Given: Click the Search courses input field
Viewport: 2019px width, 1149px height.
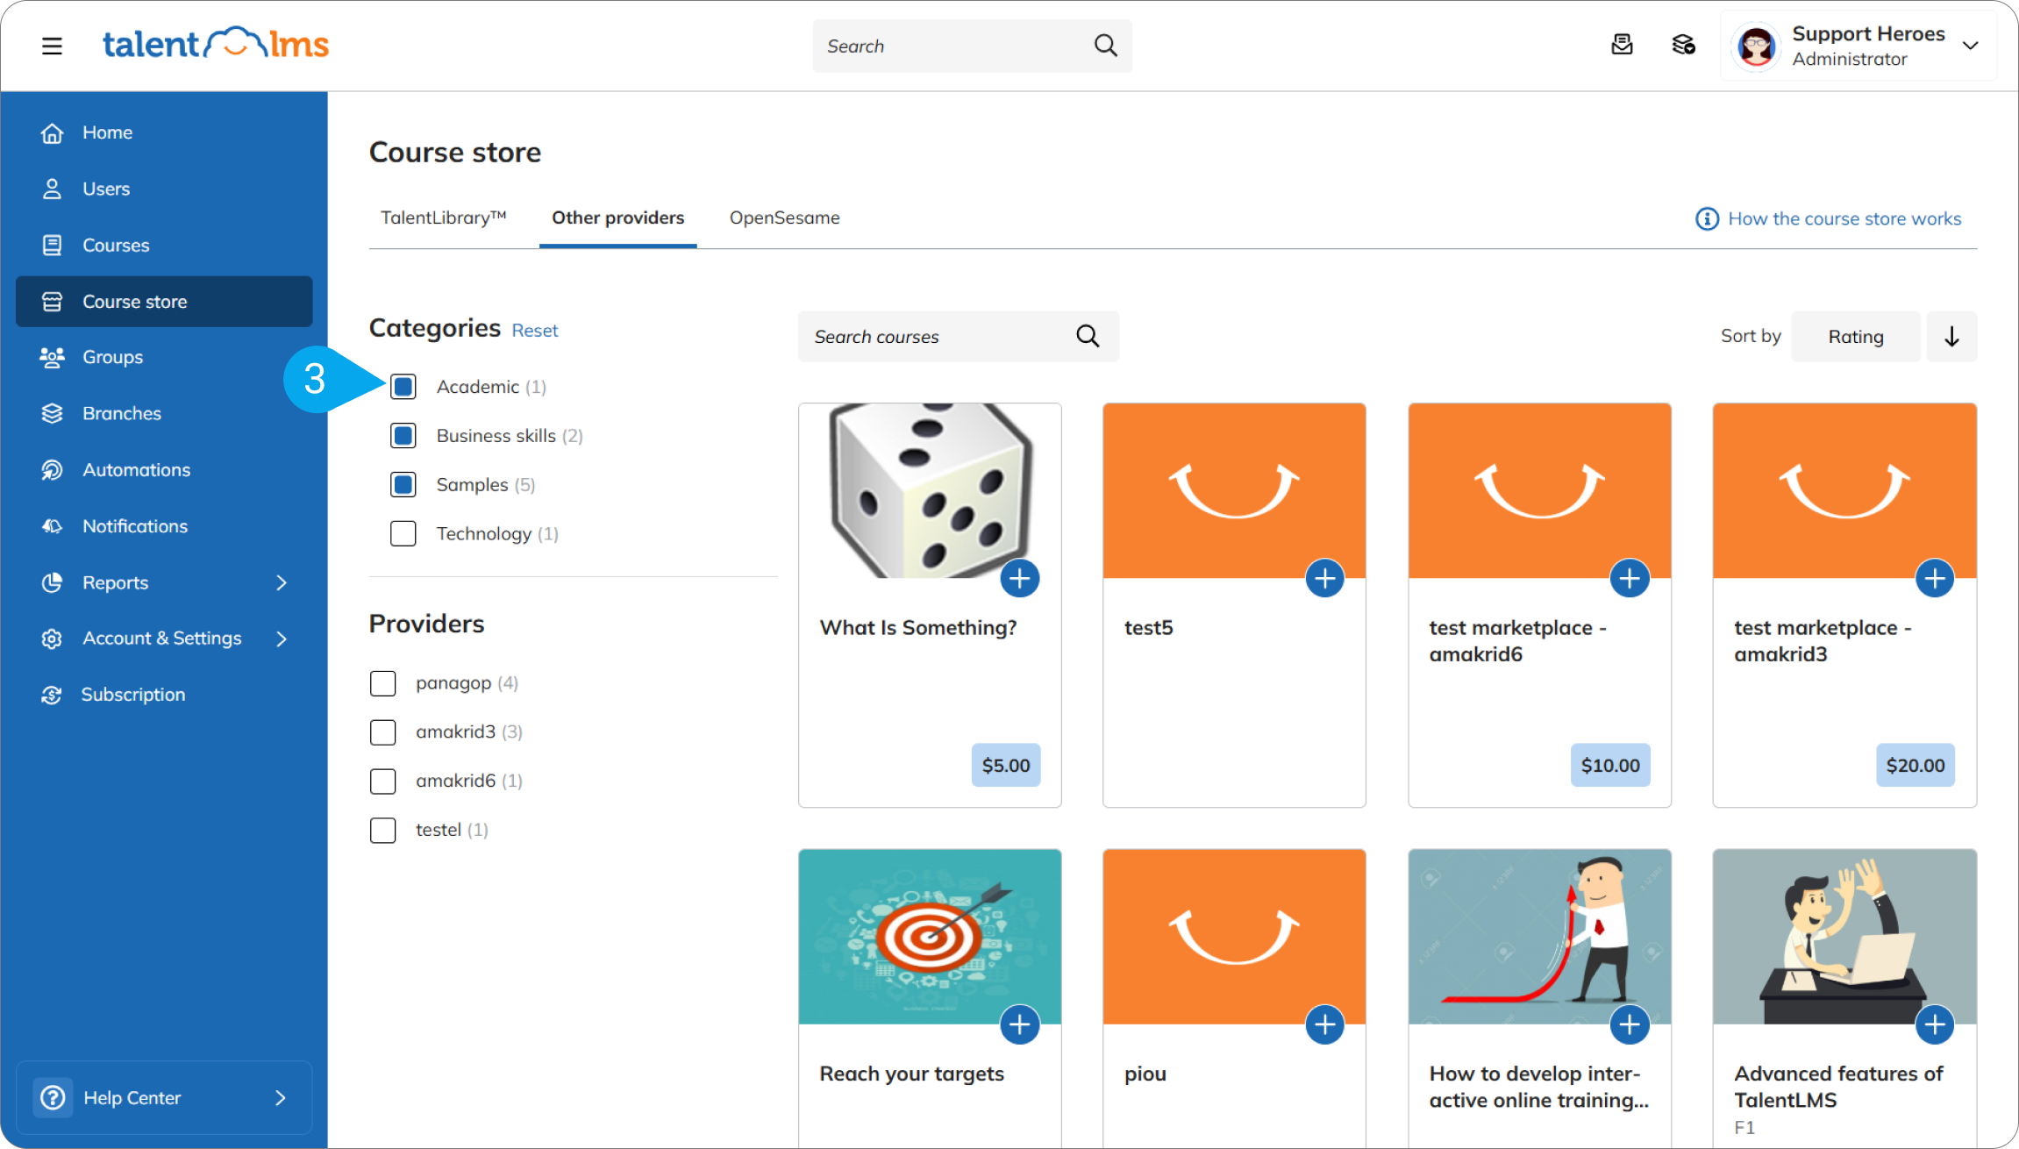Looking at the screenshot, I should pyautogui.click(x=958, y=336).
